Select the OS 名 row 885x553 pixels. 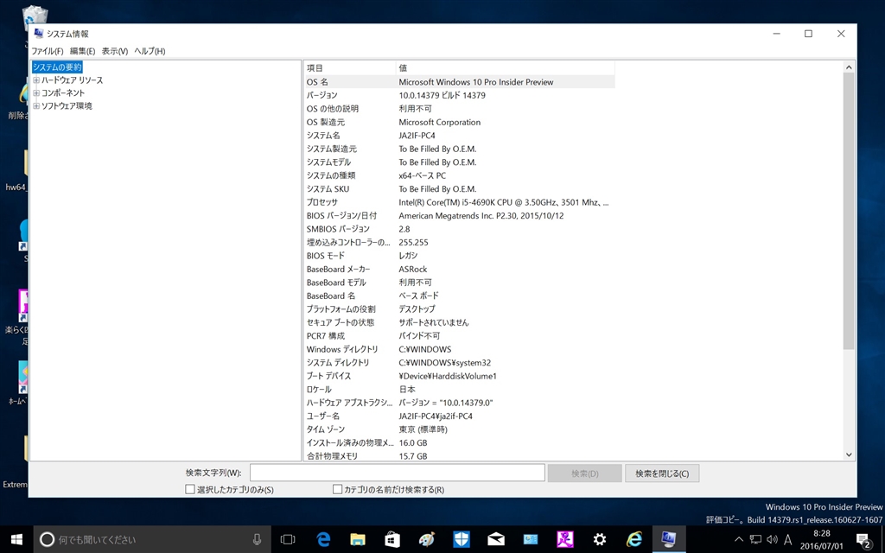click(x=460, y=82)
